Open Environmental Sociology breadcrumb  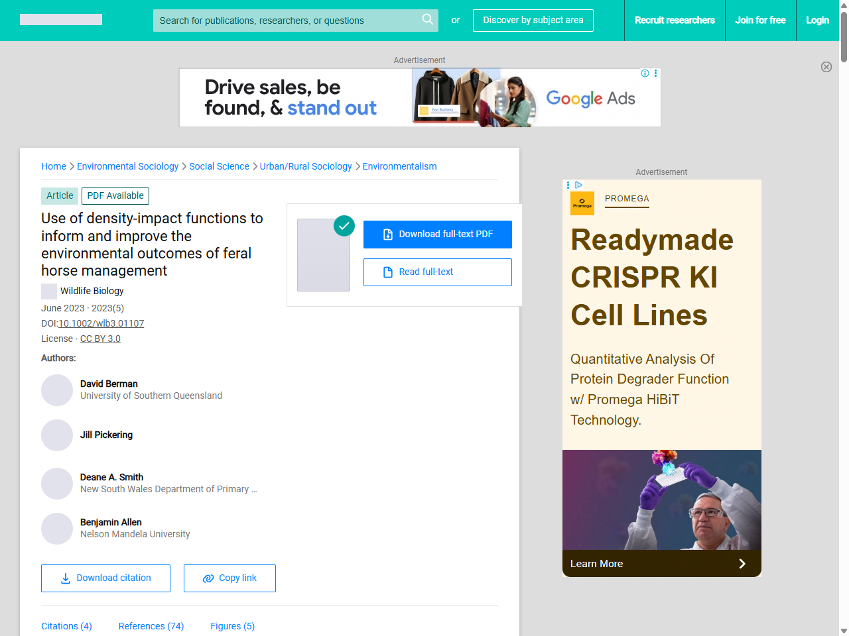coord(127,166)
